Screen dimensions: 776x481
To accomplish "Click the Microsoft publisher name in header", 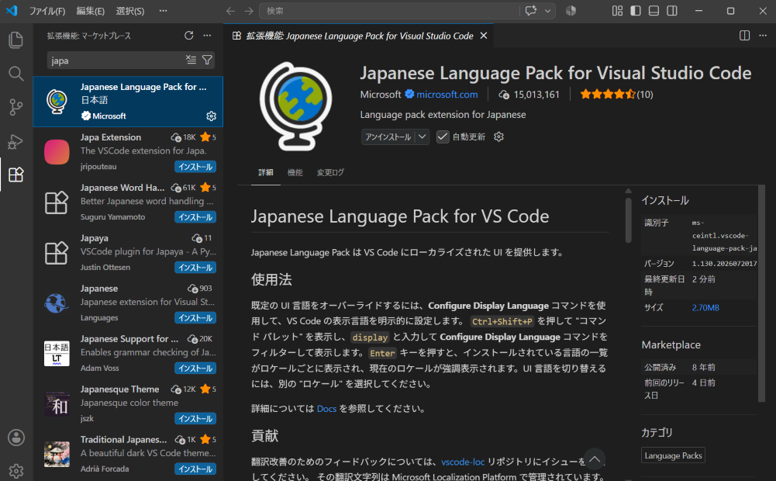I will pos(381,94).
